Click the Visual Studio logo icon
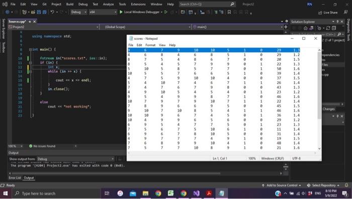Screen dimensions: 352x199 pyautogui.click(x=5, y=4)
